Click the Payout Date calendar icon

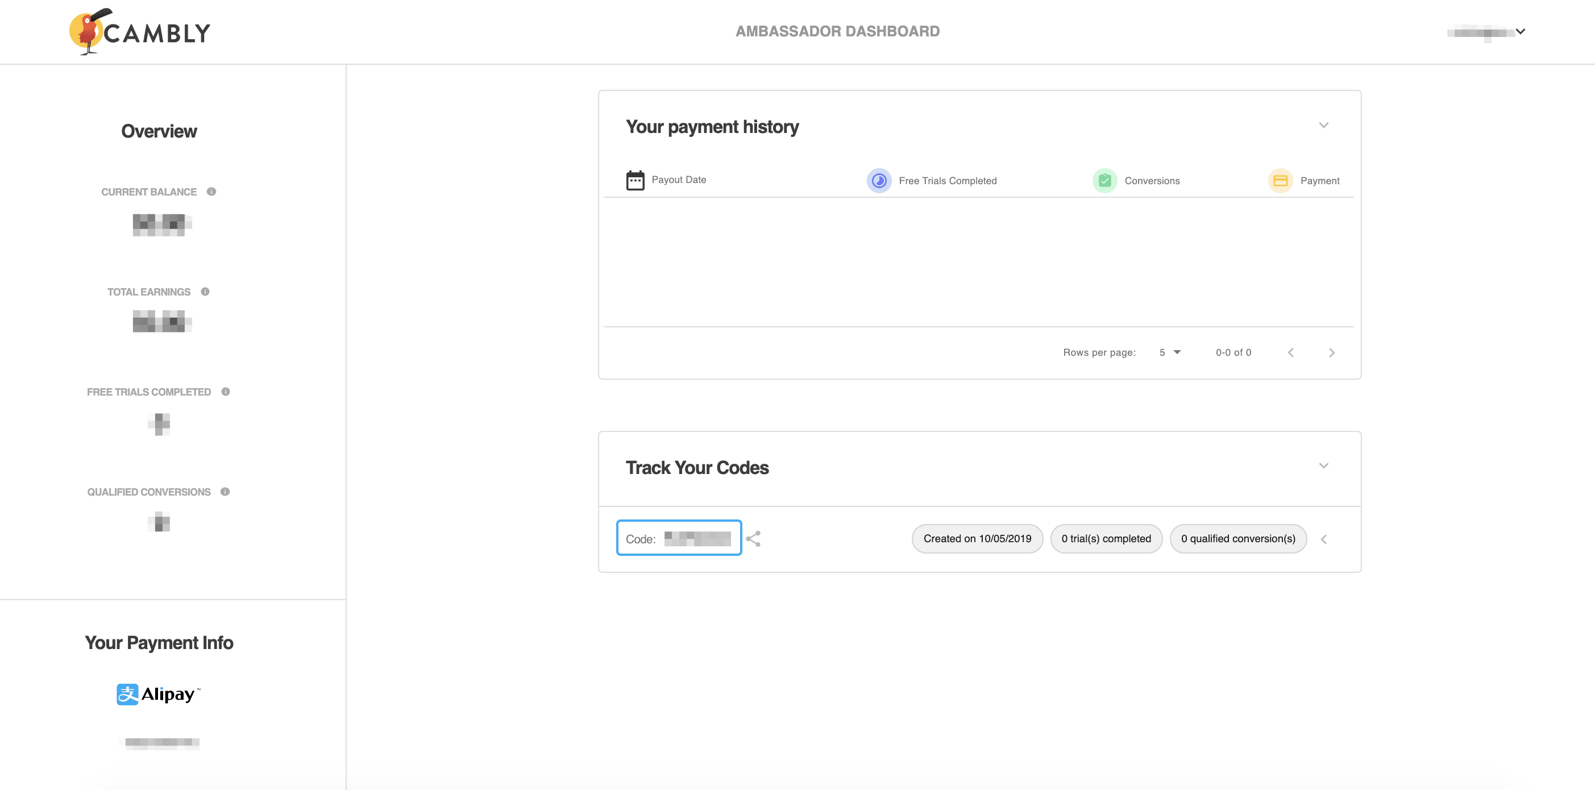pos(635,180)
